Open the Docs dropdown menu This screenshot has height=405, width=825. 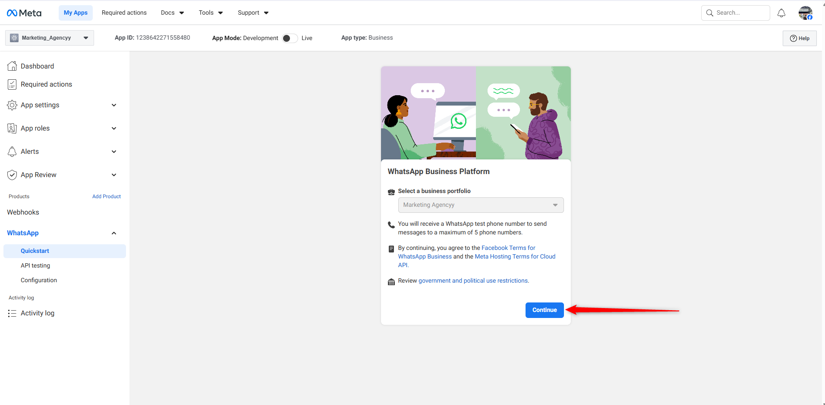coord(172,13)
